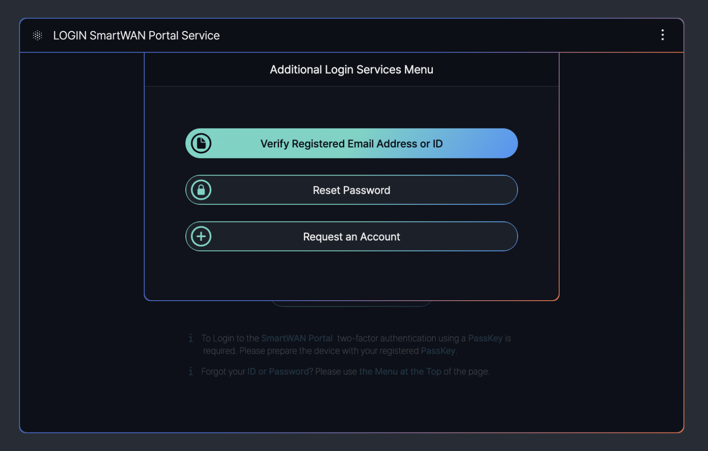Open the three-dot kebab menu in header

coord(662,35)
